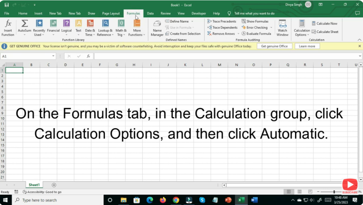Open the Developer tab
The image size is (363, 205).
(x=199, y=13)
